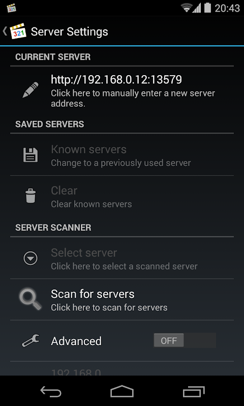
Task: Select the Clear known servers entry
Action: click(x=122, y=196)
